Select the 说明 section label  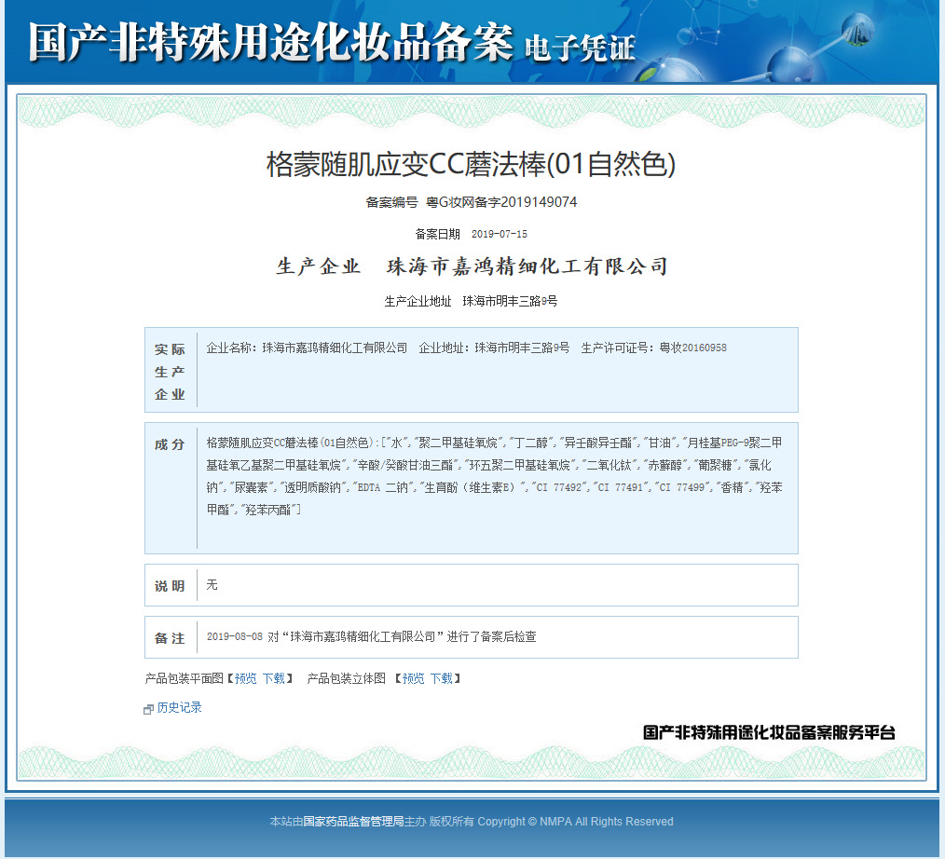click(x=170, y=586)
